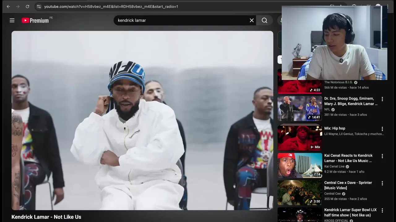The height and width of the screenshot is (222, 396).
Task: Open Kai Cenat Reacts video thumbnail
Action: (300, 166)
